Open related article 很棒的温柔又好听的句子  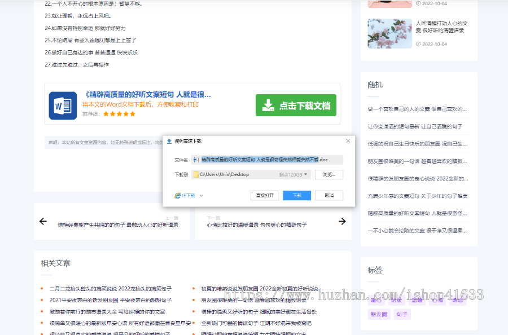[x=259, y=312]
